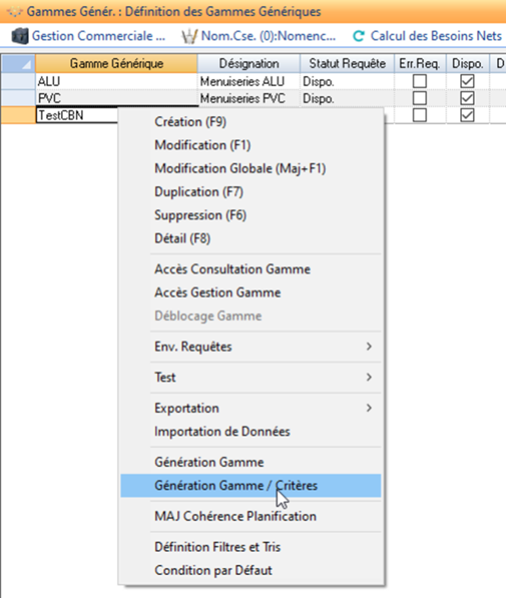The image size is (506, 598).
Task: Click the Calcul des Besoins Nets refresh icon
Action: pos(359,35)
